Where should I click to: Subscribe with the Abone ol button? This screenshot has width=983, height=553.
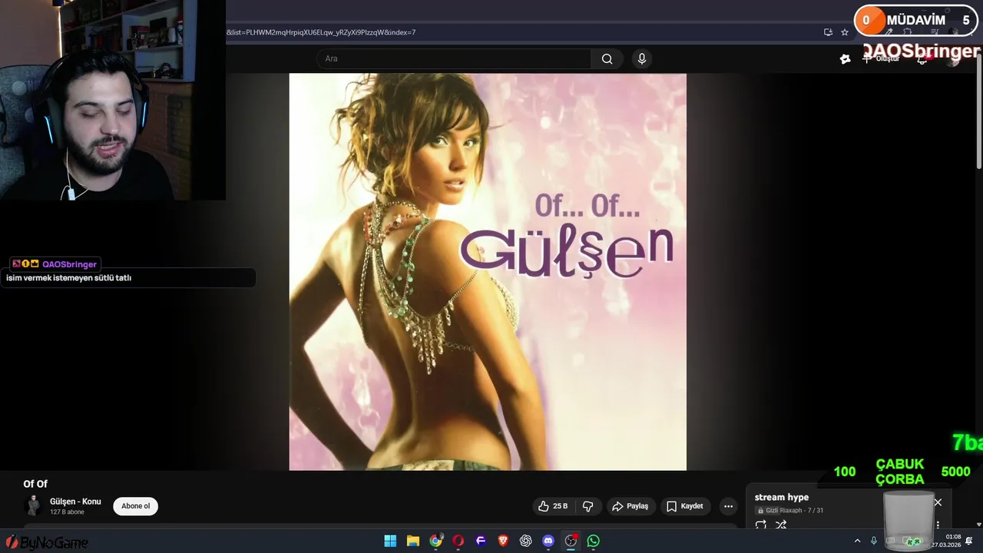click(x=135, y=506)
